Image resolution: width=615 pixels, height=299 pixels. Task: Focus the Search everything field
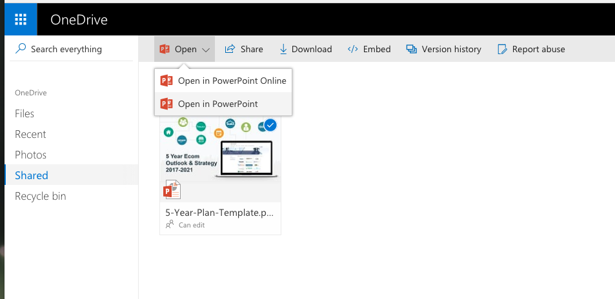tap(71, 49)
